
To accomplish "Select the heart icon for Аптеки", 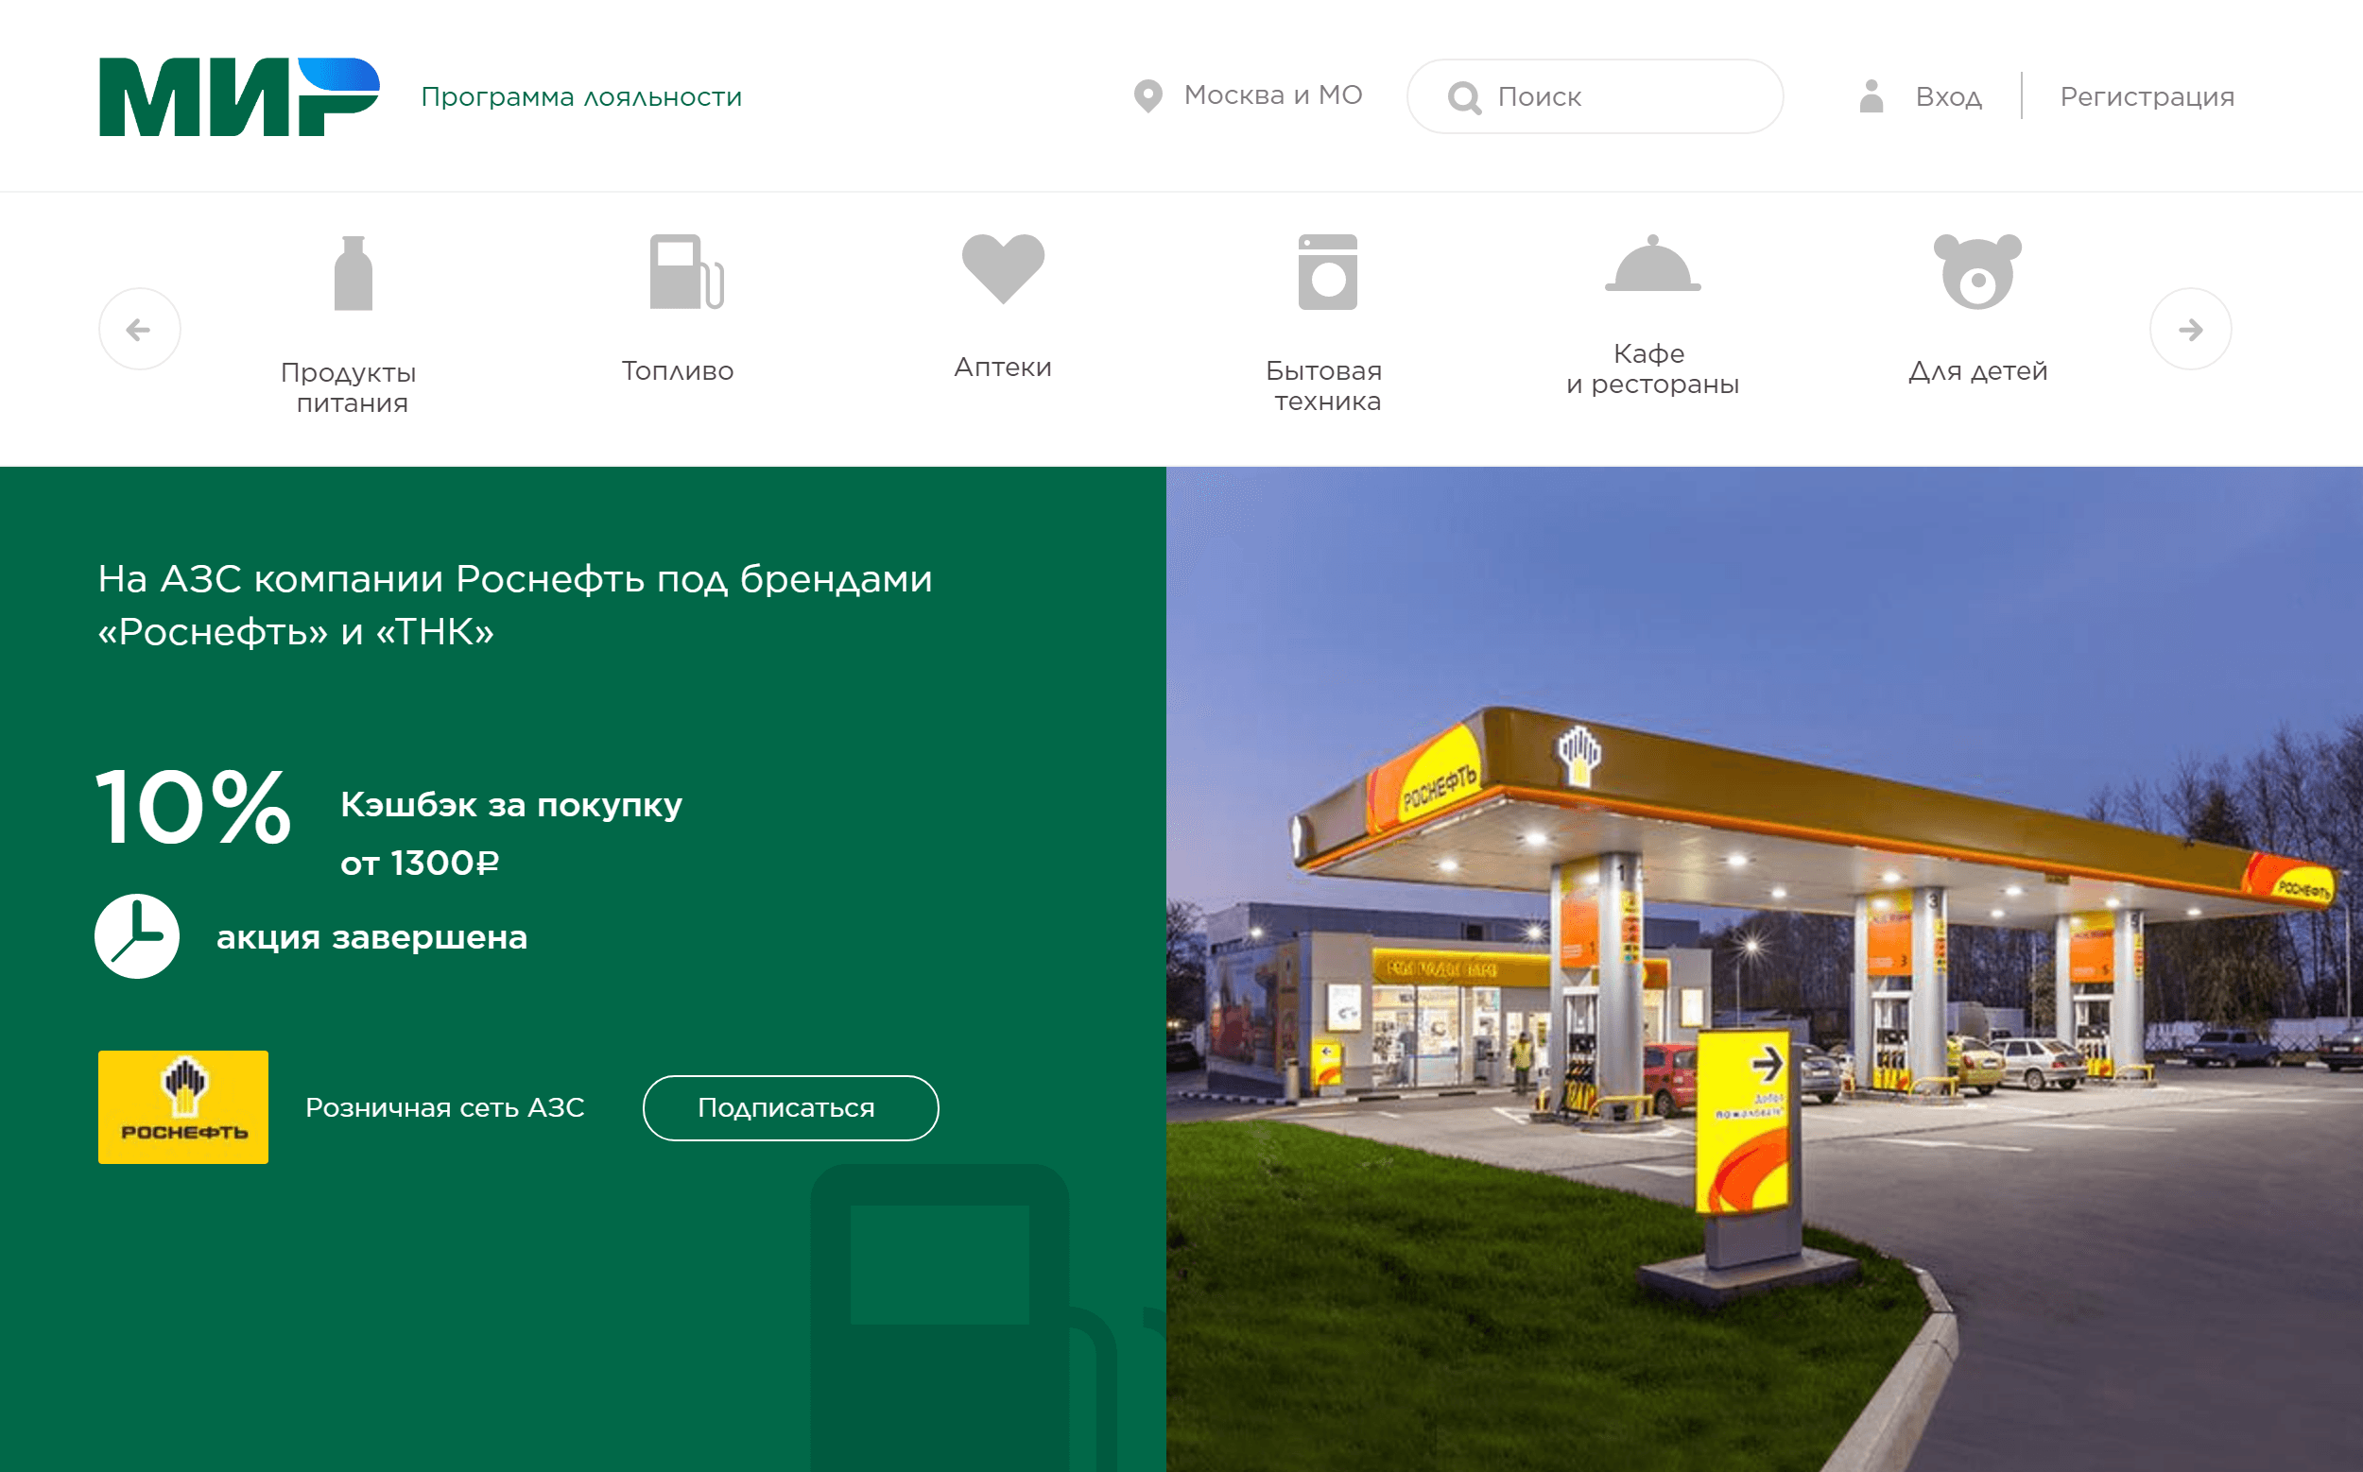I will pos(1003,268).
